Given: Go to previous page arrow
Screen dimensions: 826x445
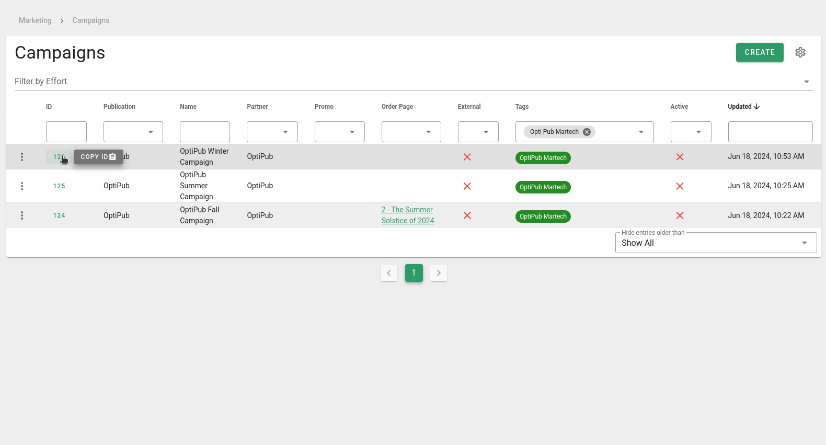Looking at the screenshot, I should click(x=389, y=273).
